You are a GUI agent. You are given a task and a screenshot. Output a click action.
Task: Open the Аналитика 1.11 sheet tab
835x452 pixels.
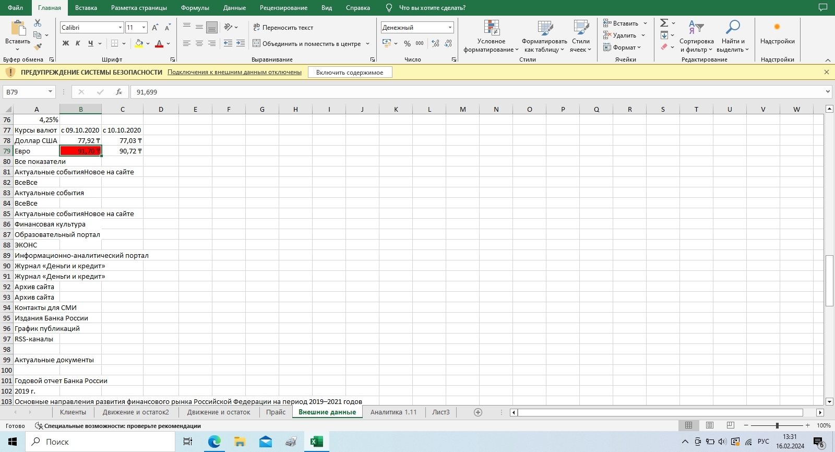(393, 412)
